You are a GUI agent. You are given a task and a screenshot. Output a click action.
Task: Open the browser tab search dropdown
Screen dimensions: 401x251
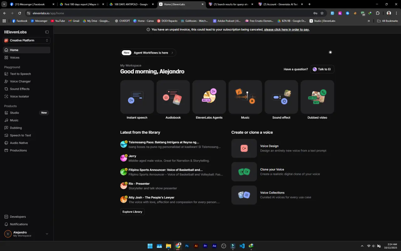coord(4,4)
